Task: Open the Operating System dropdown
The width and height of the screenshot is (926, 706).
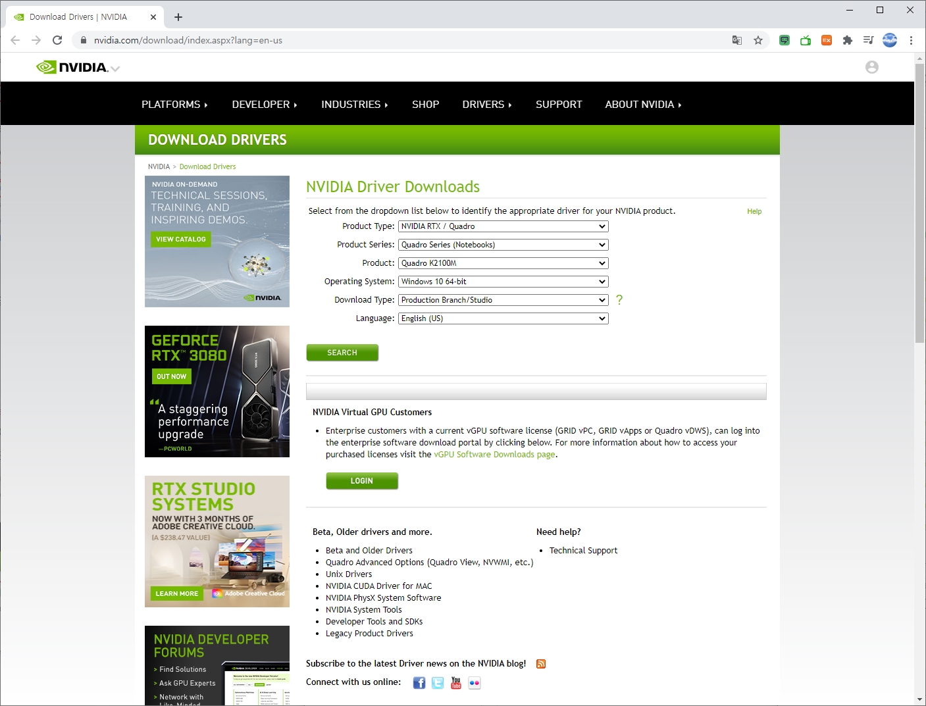Action: tap(503, 282)
